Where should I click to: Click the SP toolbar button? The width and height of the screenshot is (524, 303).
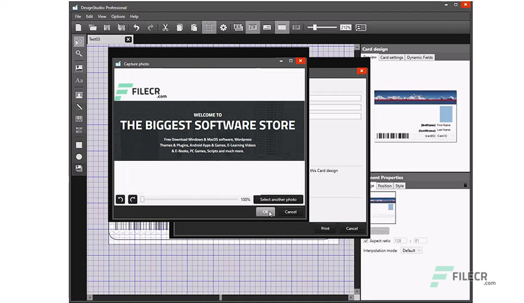(296, 28)
